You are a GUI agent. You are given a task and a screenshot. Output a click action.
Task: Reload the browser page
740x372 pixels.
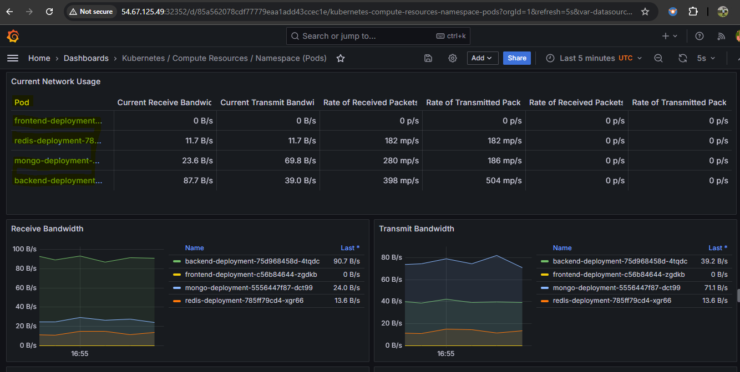(x=49, y=11)
